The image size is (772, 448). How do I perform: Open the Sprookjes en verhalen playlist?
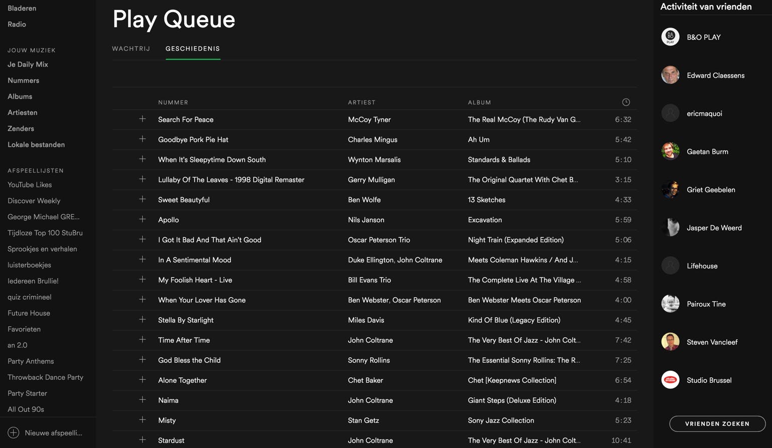(42, 249)
